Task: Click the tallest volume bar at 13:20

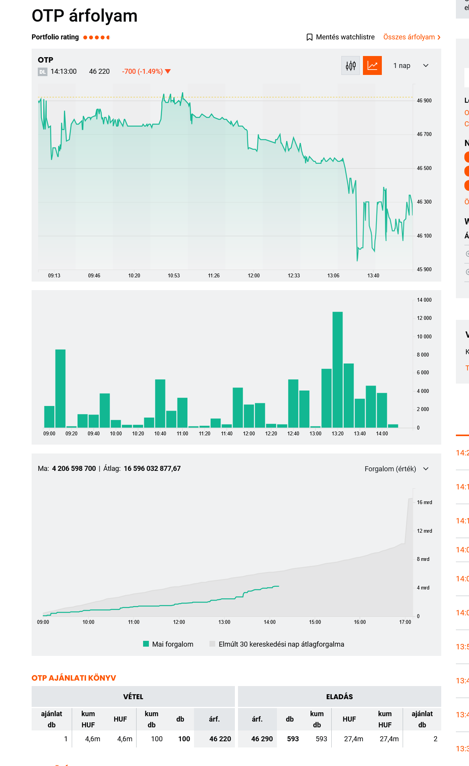Action: coord(337,369)
